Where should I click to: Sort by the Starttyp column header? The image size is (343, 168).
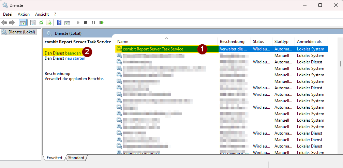coord(281,42)
